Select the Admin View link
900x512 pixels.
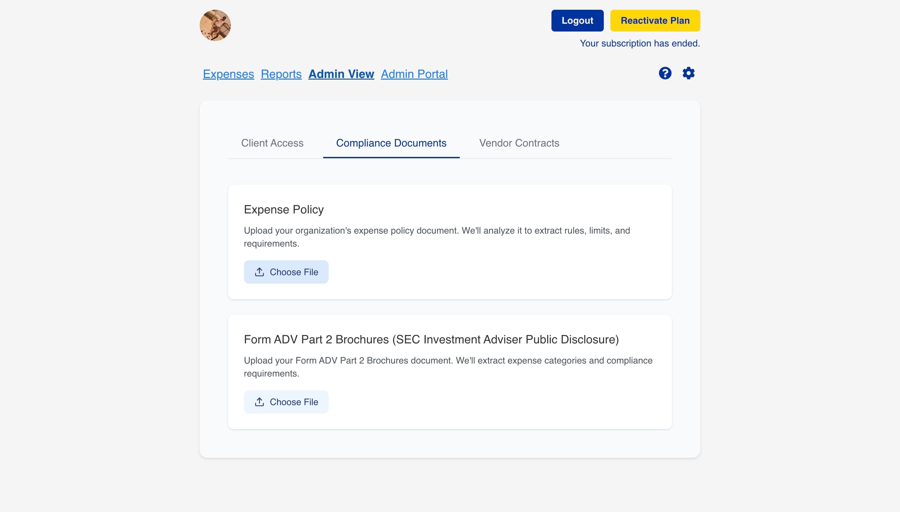pos(341,74)
